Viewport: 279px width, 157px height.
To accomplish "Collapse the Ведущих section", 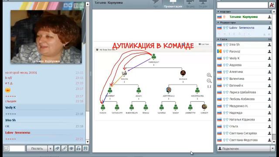I will (x=218, y=12).
